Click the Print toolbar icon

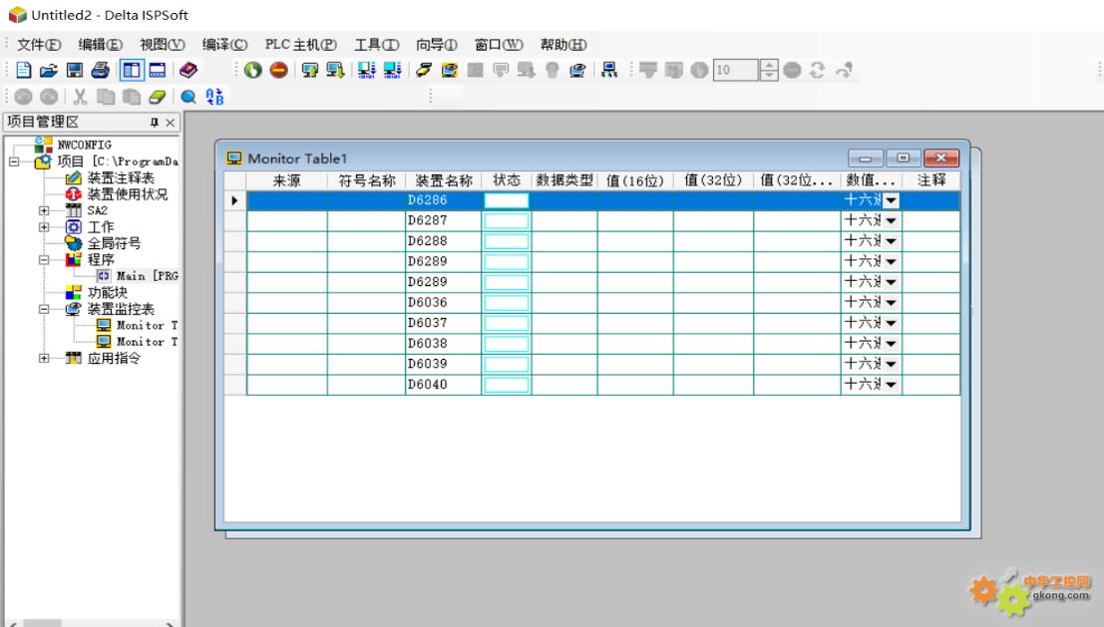[x=100, y=70]
